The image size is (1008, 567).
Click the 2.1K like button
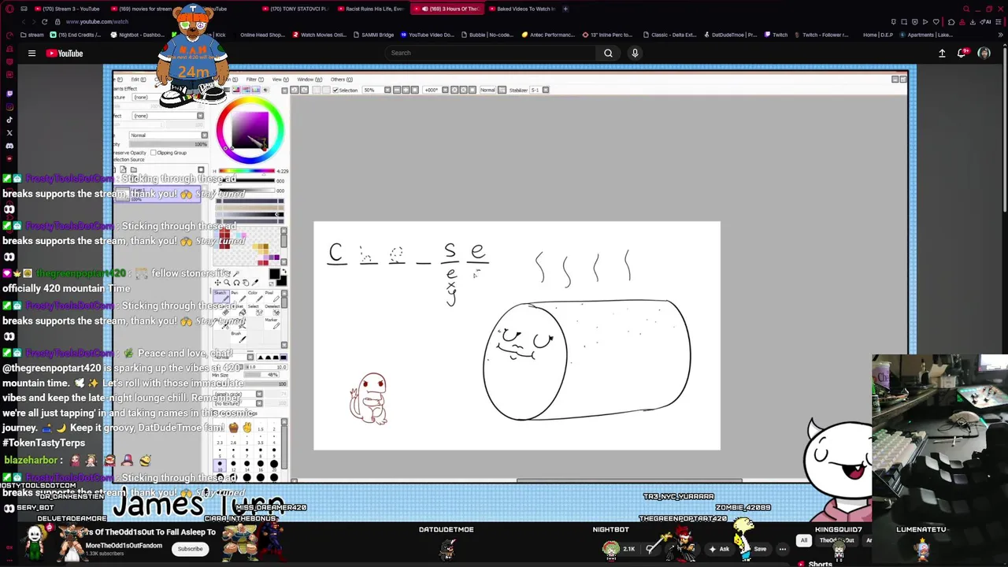point(622,549)
